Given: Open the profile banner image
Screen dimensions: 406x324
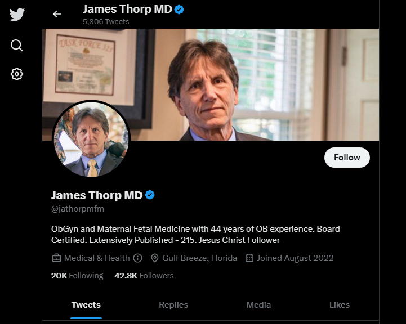Looking at the screenshot, I should click(211, 84).
